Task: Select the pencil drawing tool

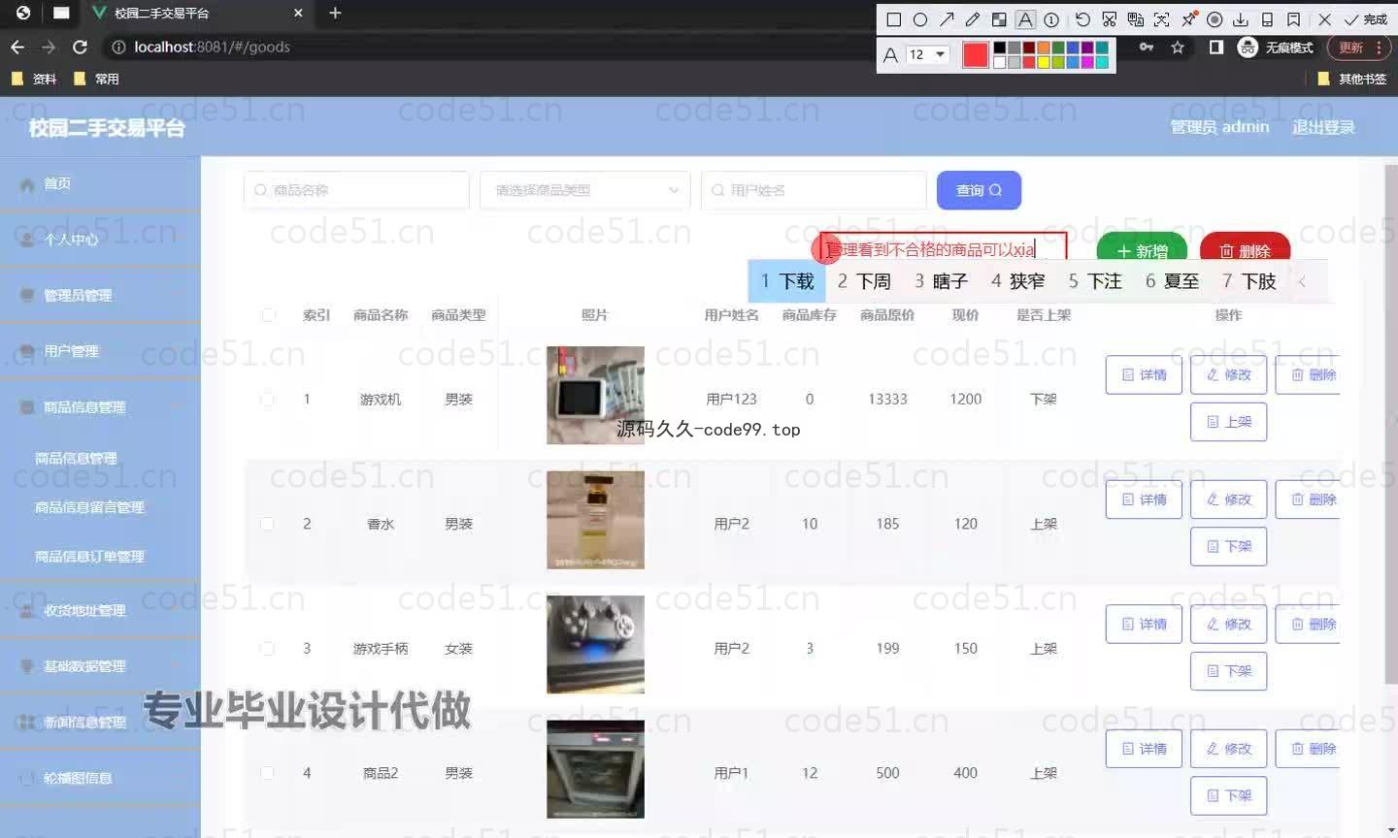Action: point(973,19)
